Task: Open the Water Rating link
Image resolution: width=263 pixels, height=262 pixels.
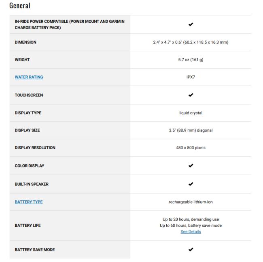Action: (29, 77)
